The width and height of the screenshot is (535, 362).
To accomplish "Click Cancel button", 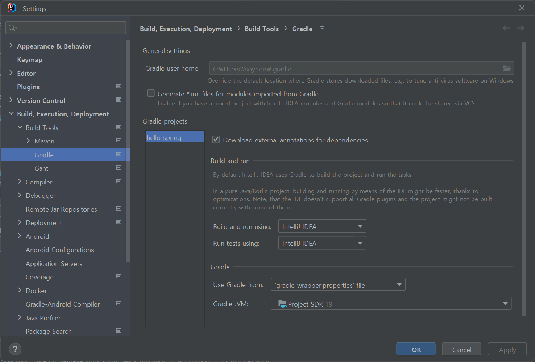I will [462, 349].
